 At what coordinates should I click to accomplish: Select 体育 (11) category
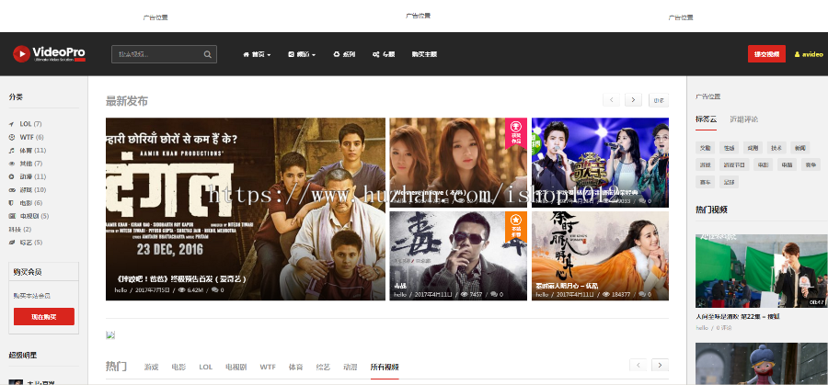[x=28, y=151]
